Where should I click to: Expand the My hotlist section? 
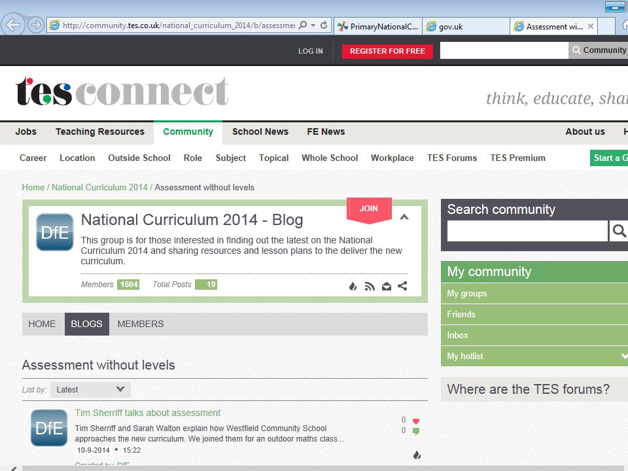(534, 356)
